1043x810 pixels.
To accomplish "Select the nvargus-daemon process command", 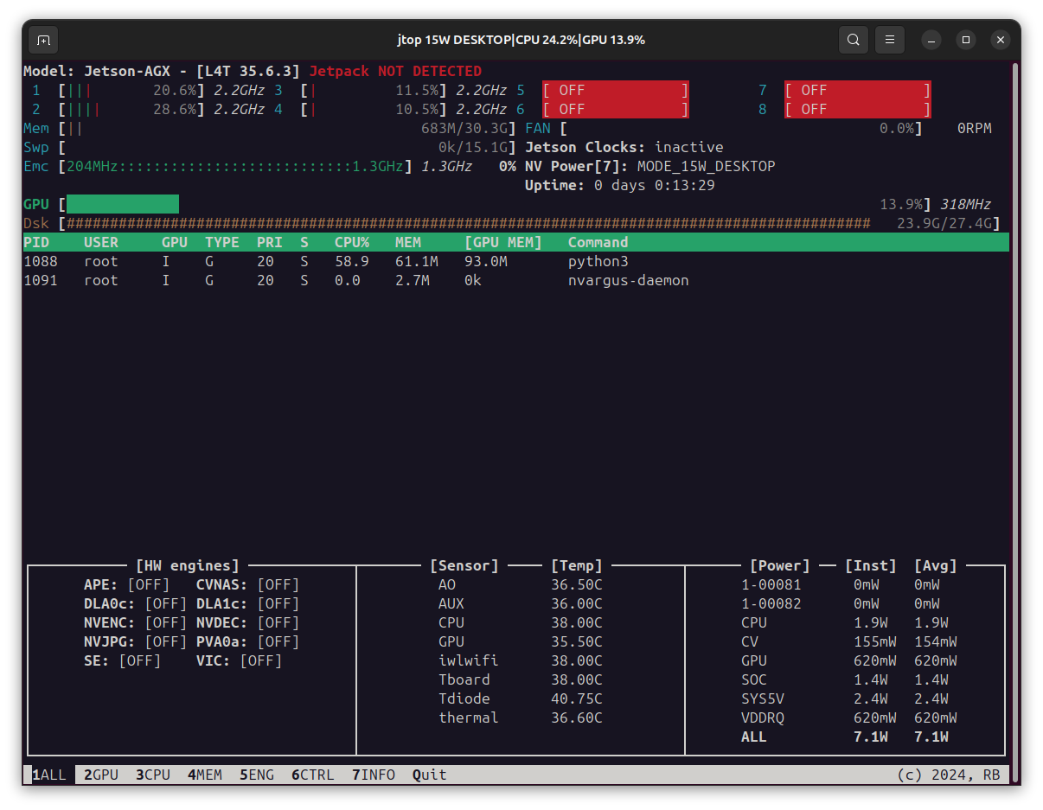I will point(629,280).
